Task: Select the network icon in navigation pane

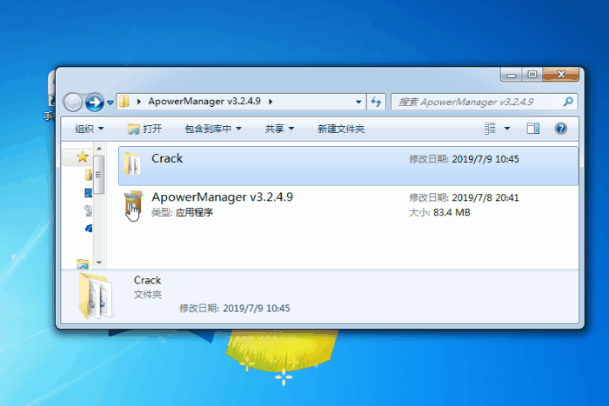Action: click(x=89, y=210)
